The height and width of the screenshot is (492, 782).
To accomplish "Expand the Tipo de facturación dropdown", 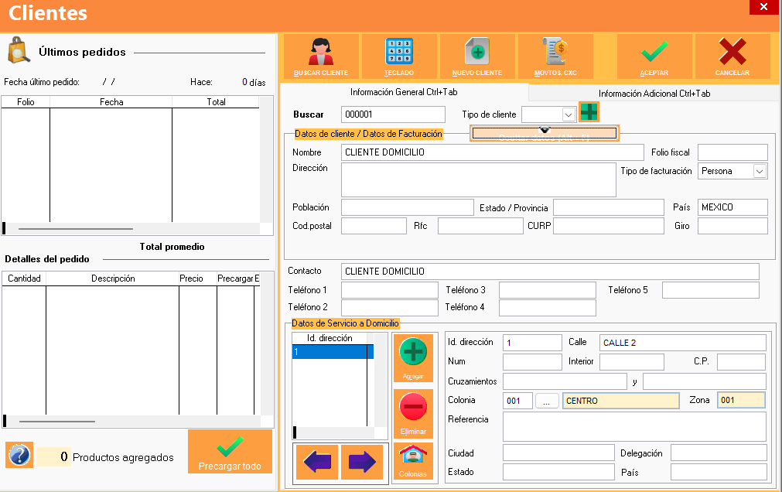I will point(759,171).
